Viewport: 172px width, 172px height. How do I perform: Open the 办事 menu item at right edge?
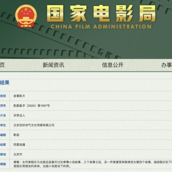167,65
